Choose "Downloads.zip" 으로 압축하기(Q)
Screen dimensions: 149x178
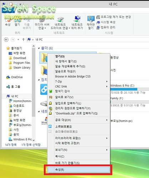[x=78, y=113]
